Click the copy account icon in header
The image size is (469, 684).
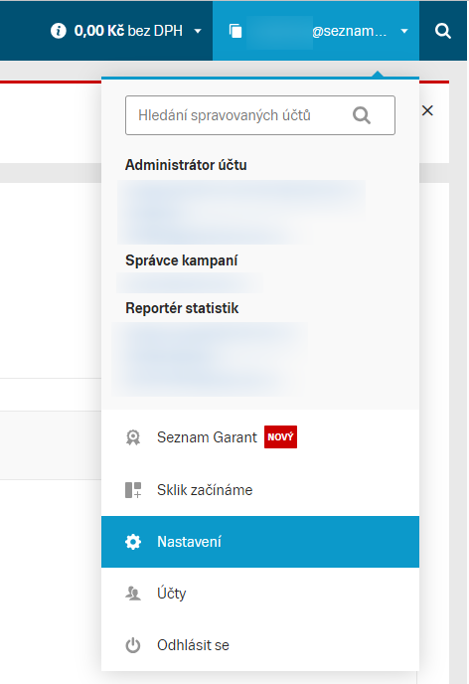pos(235,31)
